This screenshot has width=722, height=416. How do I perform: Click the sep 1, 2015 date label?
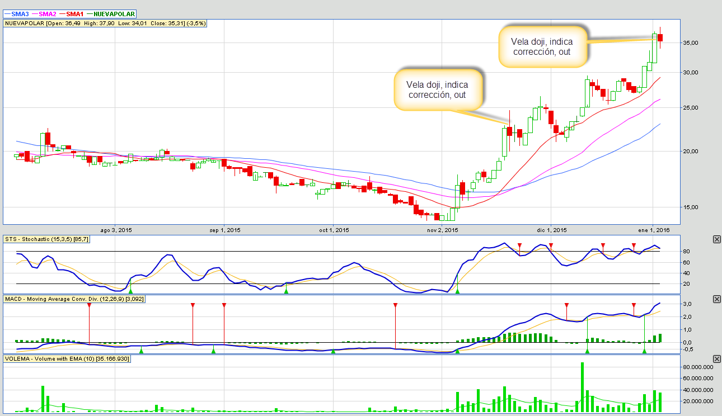click(225, 230)
